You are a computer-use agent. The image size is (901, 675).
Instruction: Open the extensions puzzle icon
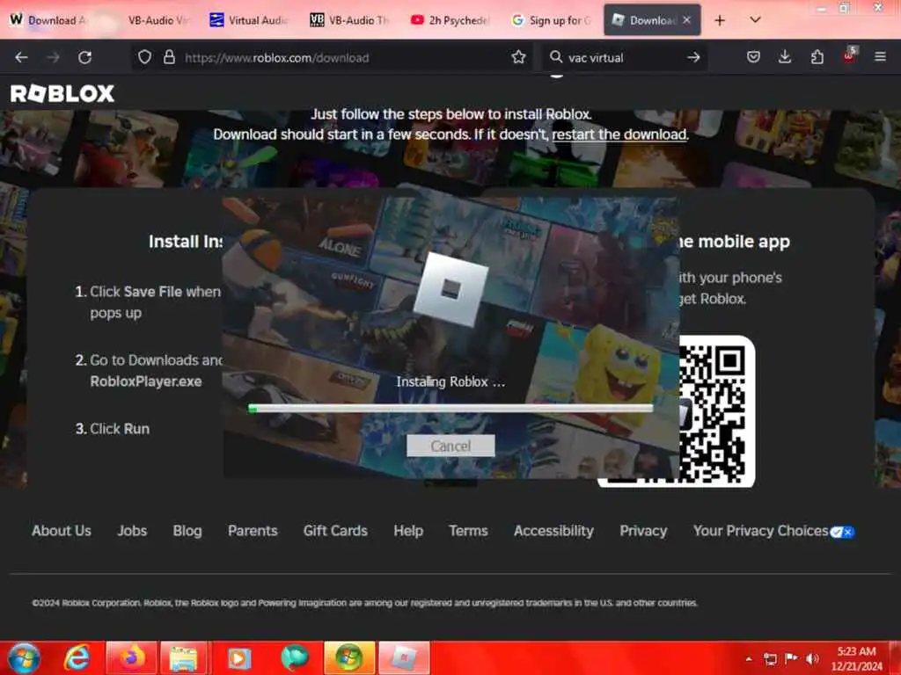(817, 57)
